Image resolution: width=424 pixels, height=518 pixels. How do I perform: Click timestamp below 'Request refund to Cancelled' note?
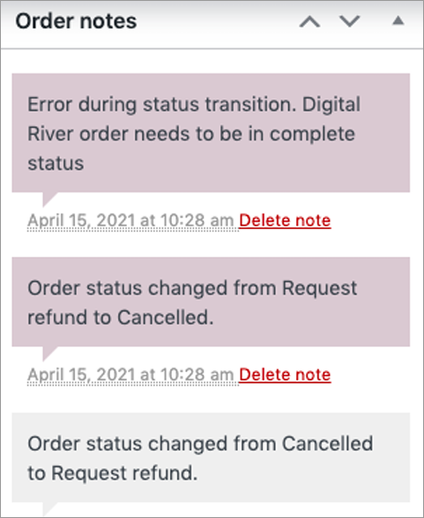(131, 375)
